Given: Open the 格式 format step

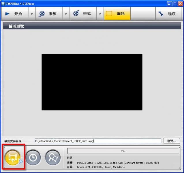Looking at the screenshot, I should [83, 14].
